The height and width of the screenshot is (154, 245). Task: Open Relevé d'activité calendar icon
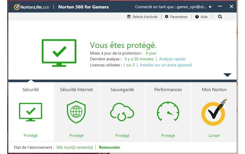tap(129, 17)
